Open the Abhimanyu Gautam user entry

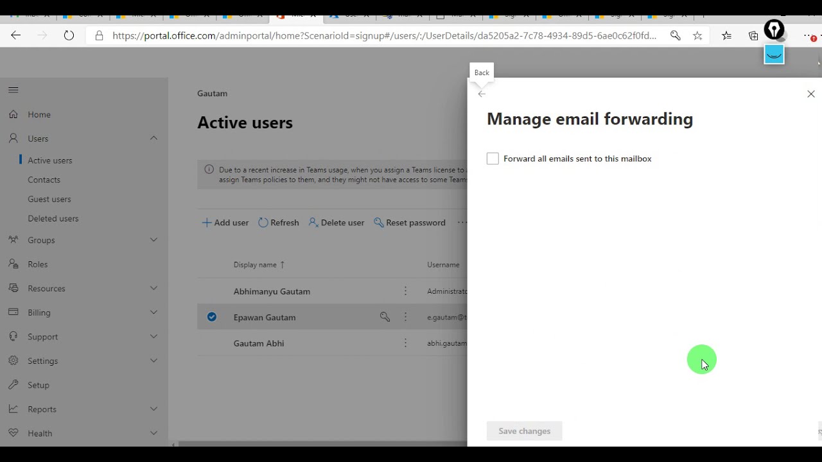pos(272,291)
